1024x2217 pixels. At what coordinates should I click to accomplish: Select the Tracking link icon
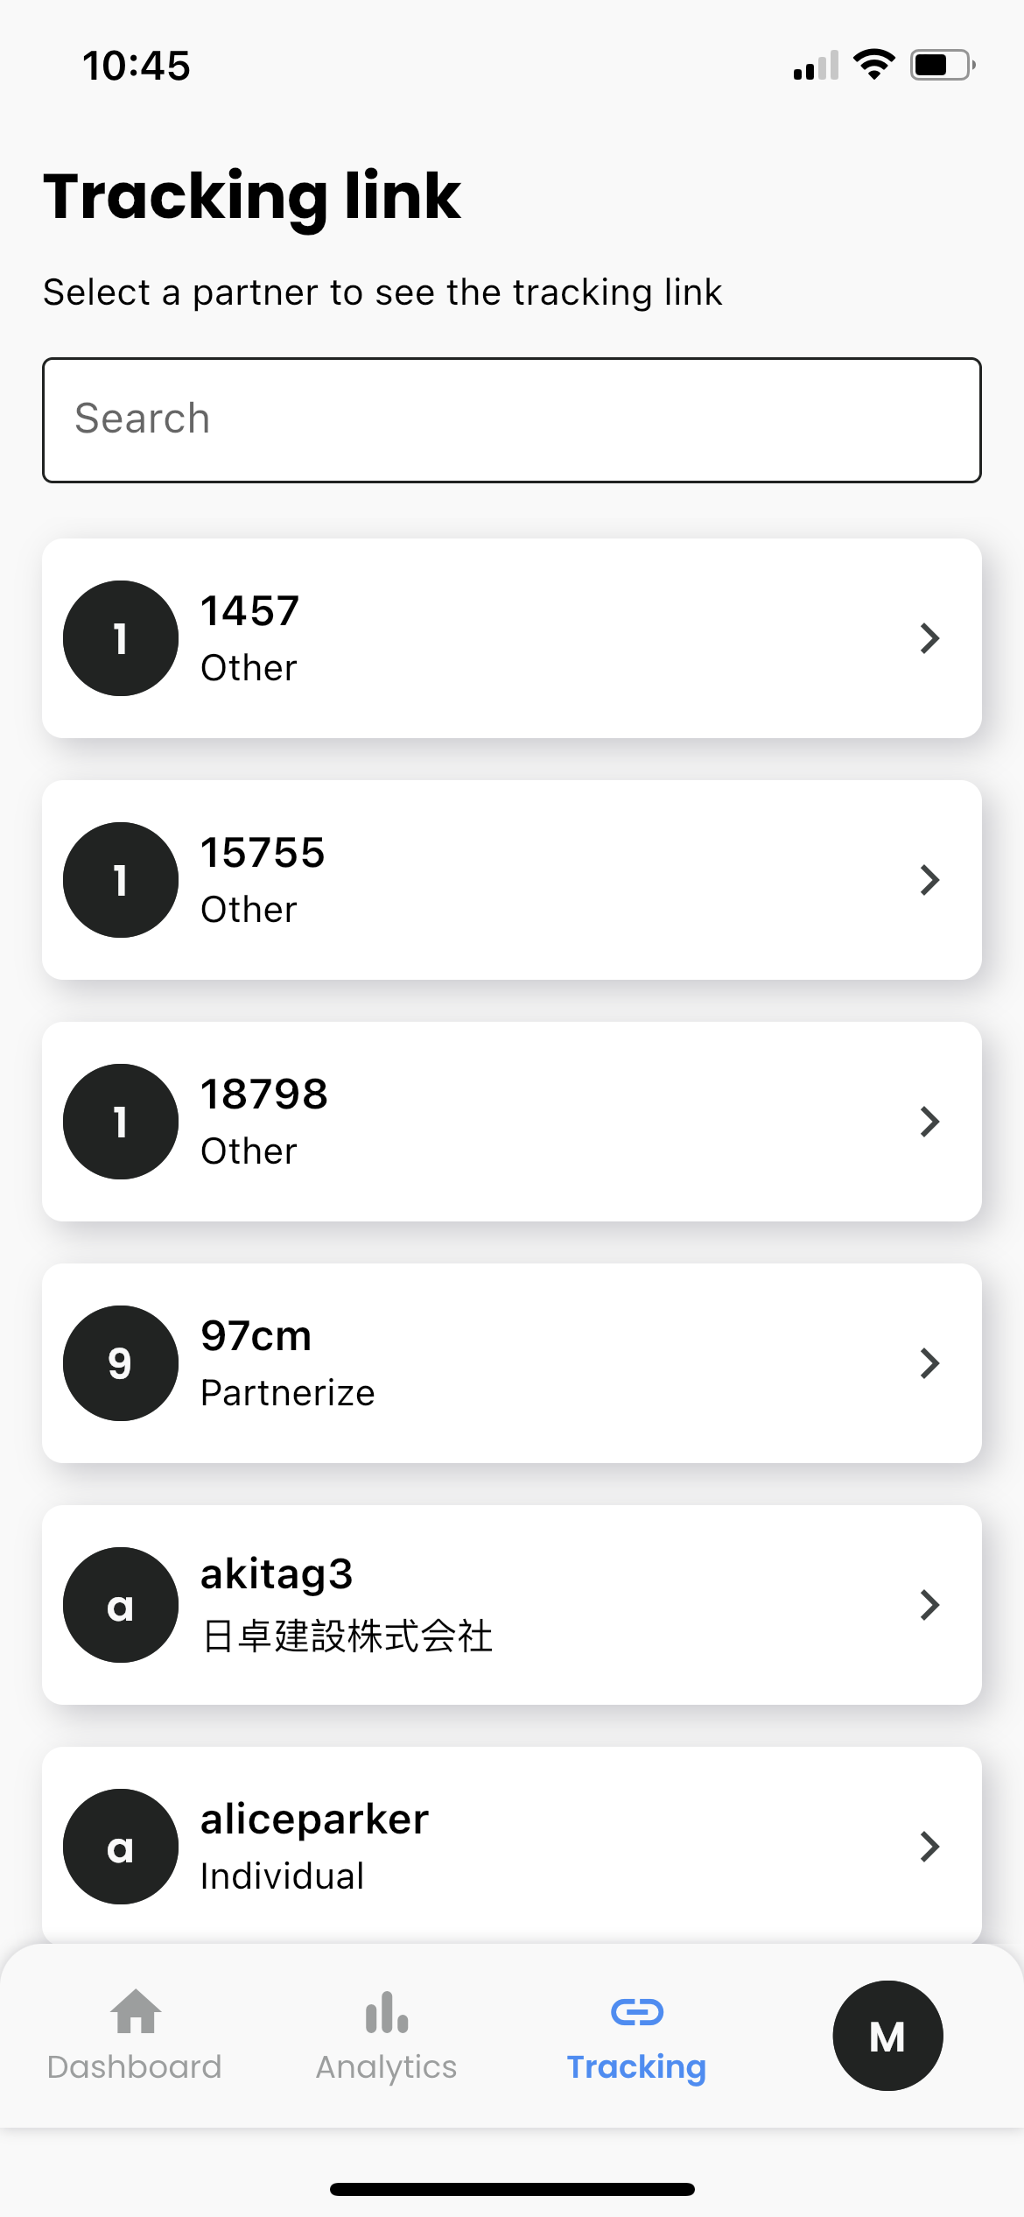(x=636, y=2011)
